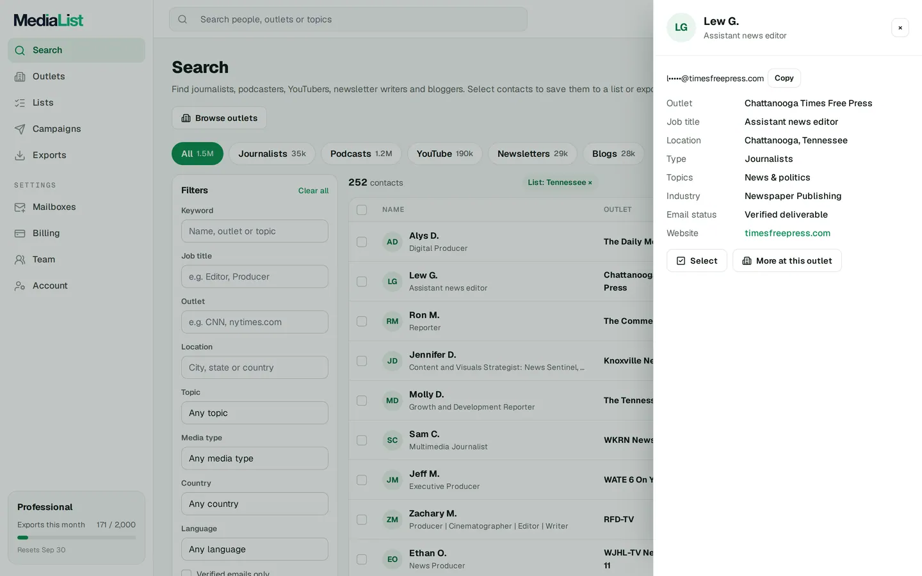The width and height of the screenshot is (922, 576).
Task: Focus the Keyword filter input
Action: point(255,231)
